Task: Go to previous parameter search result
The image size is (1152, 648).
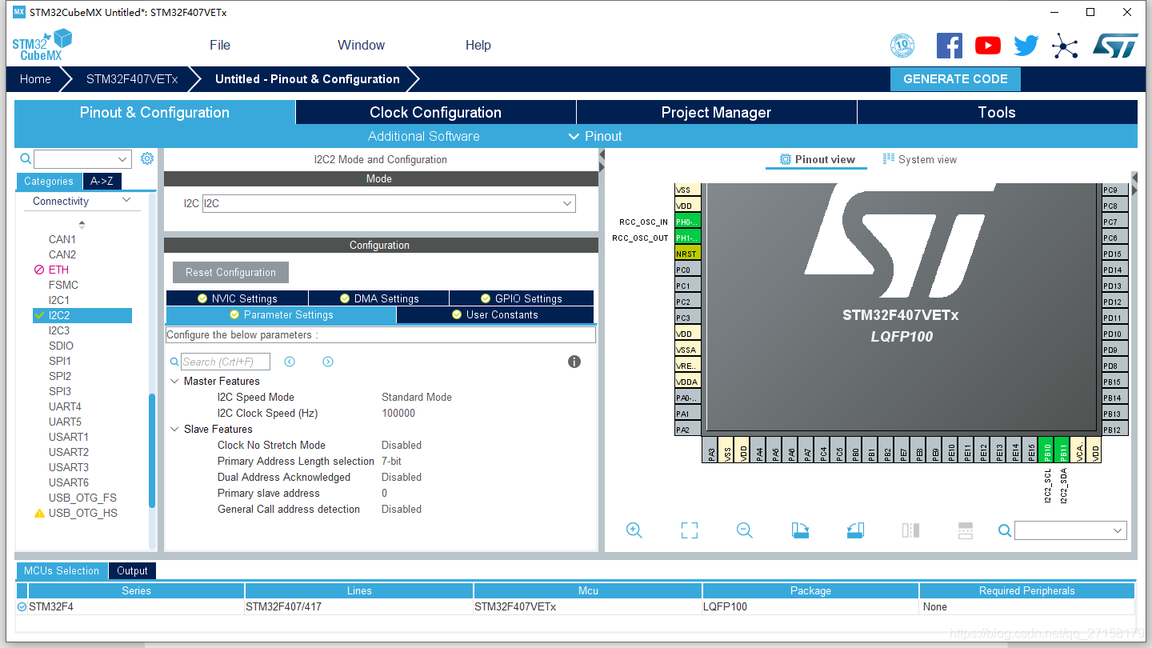Action: pyautogui.click(x=290, y=362)
